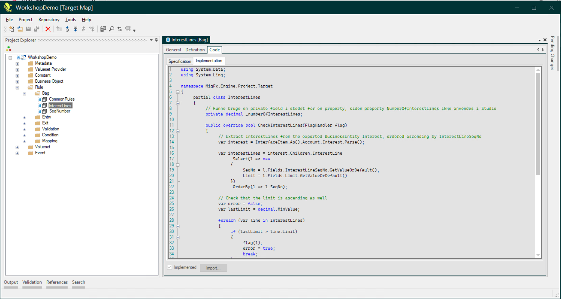The image size is (561, 299).
Task: Save the current map
Action: [x=28, y=29]
